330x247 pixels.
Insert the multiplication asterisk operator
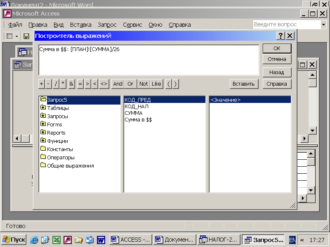(63, 84)
